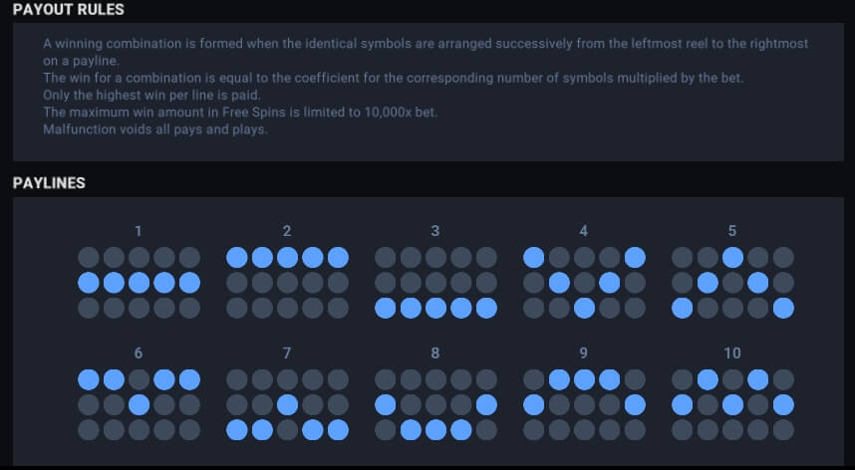Click payline 6 diagram
855x470 pixels.
(x=139, y=404)
